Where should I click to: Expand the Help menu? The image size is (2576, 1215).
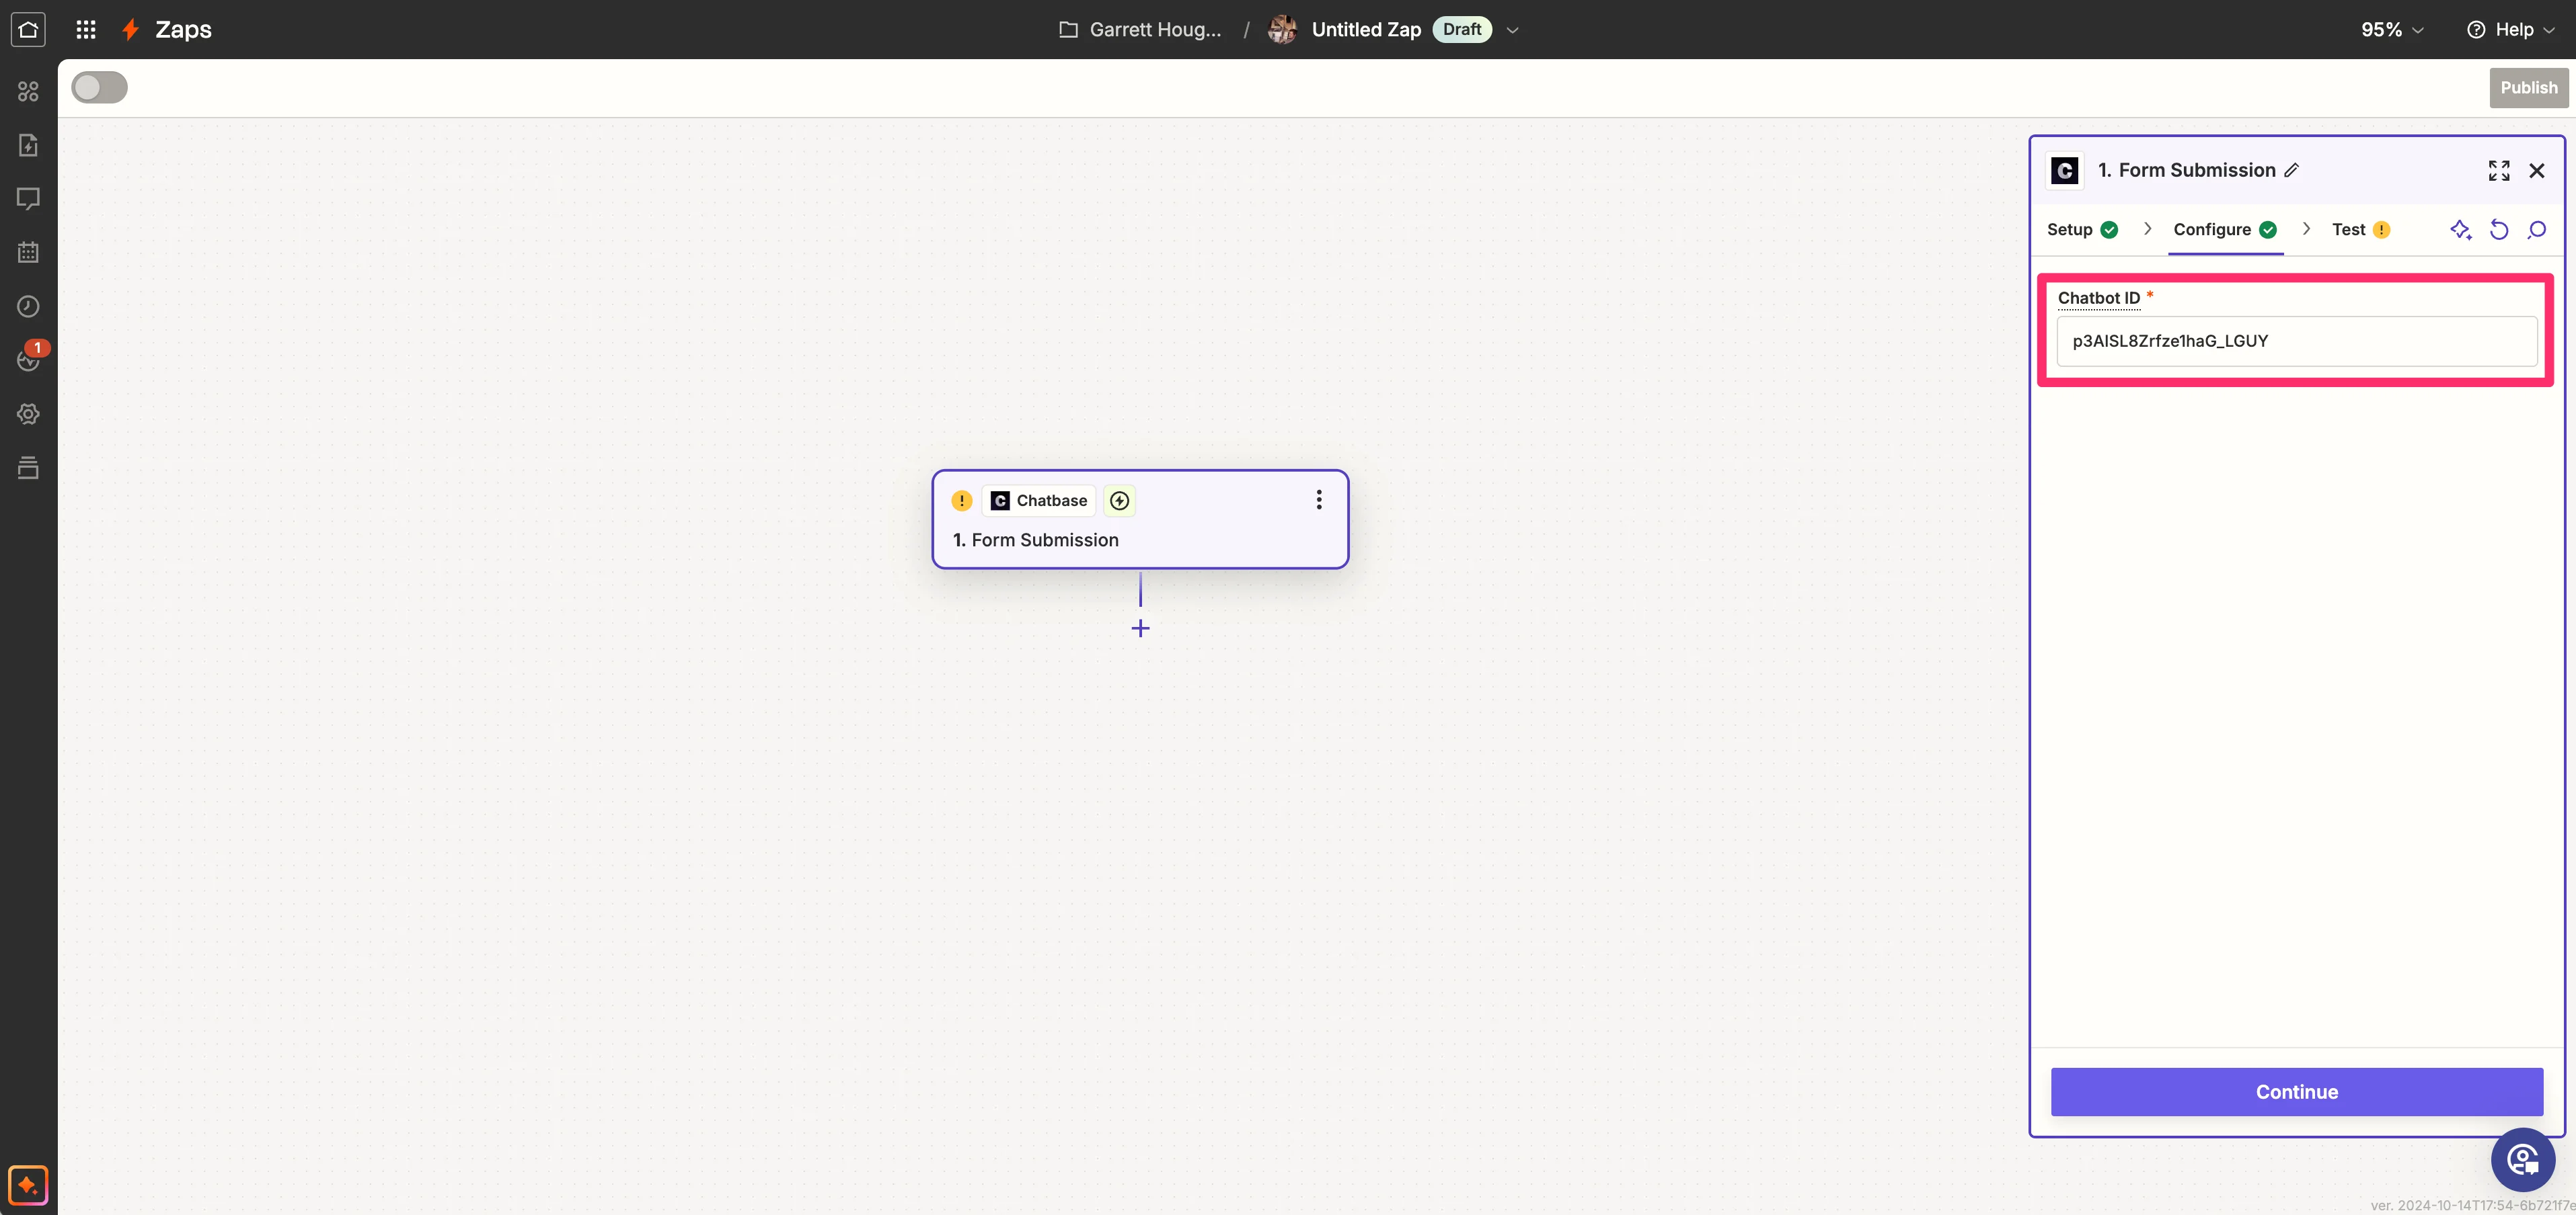pyautogui.click(x=2512, y=29)
